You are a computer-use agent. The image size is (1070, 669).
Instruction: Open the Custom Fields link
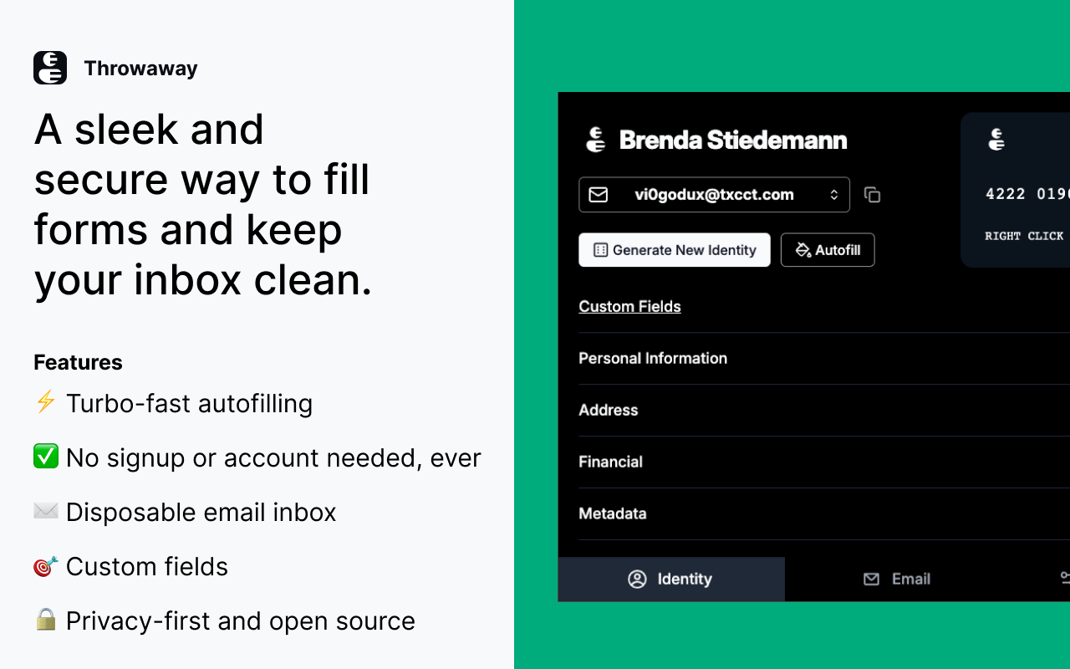[x=629, y=306]
